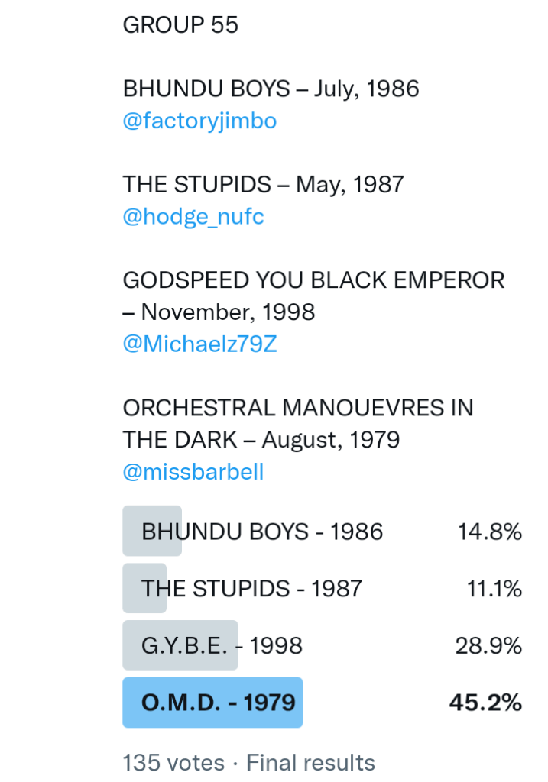Click the – November, 1998 date line
The image size is (548, 782).
pos(219,312)
